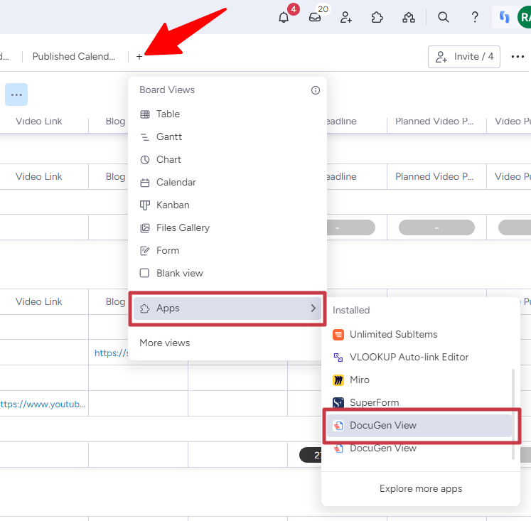531x521 pixels.
Task: Expand the Apps submenu
Action: pos(227,308)
